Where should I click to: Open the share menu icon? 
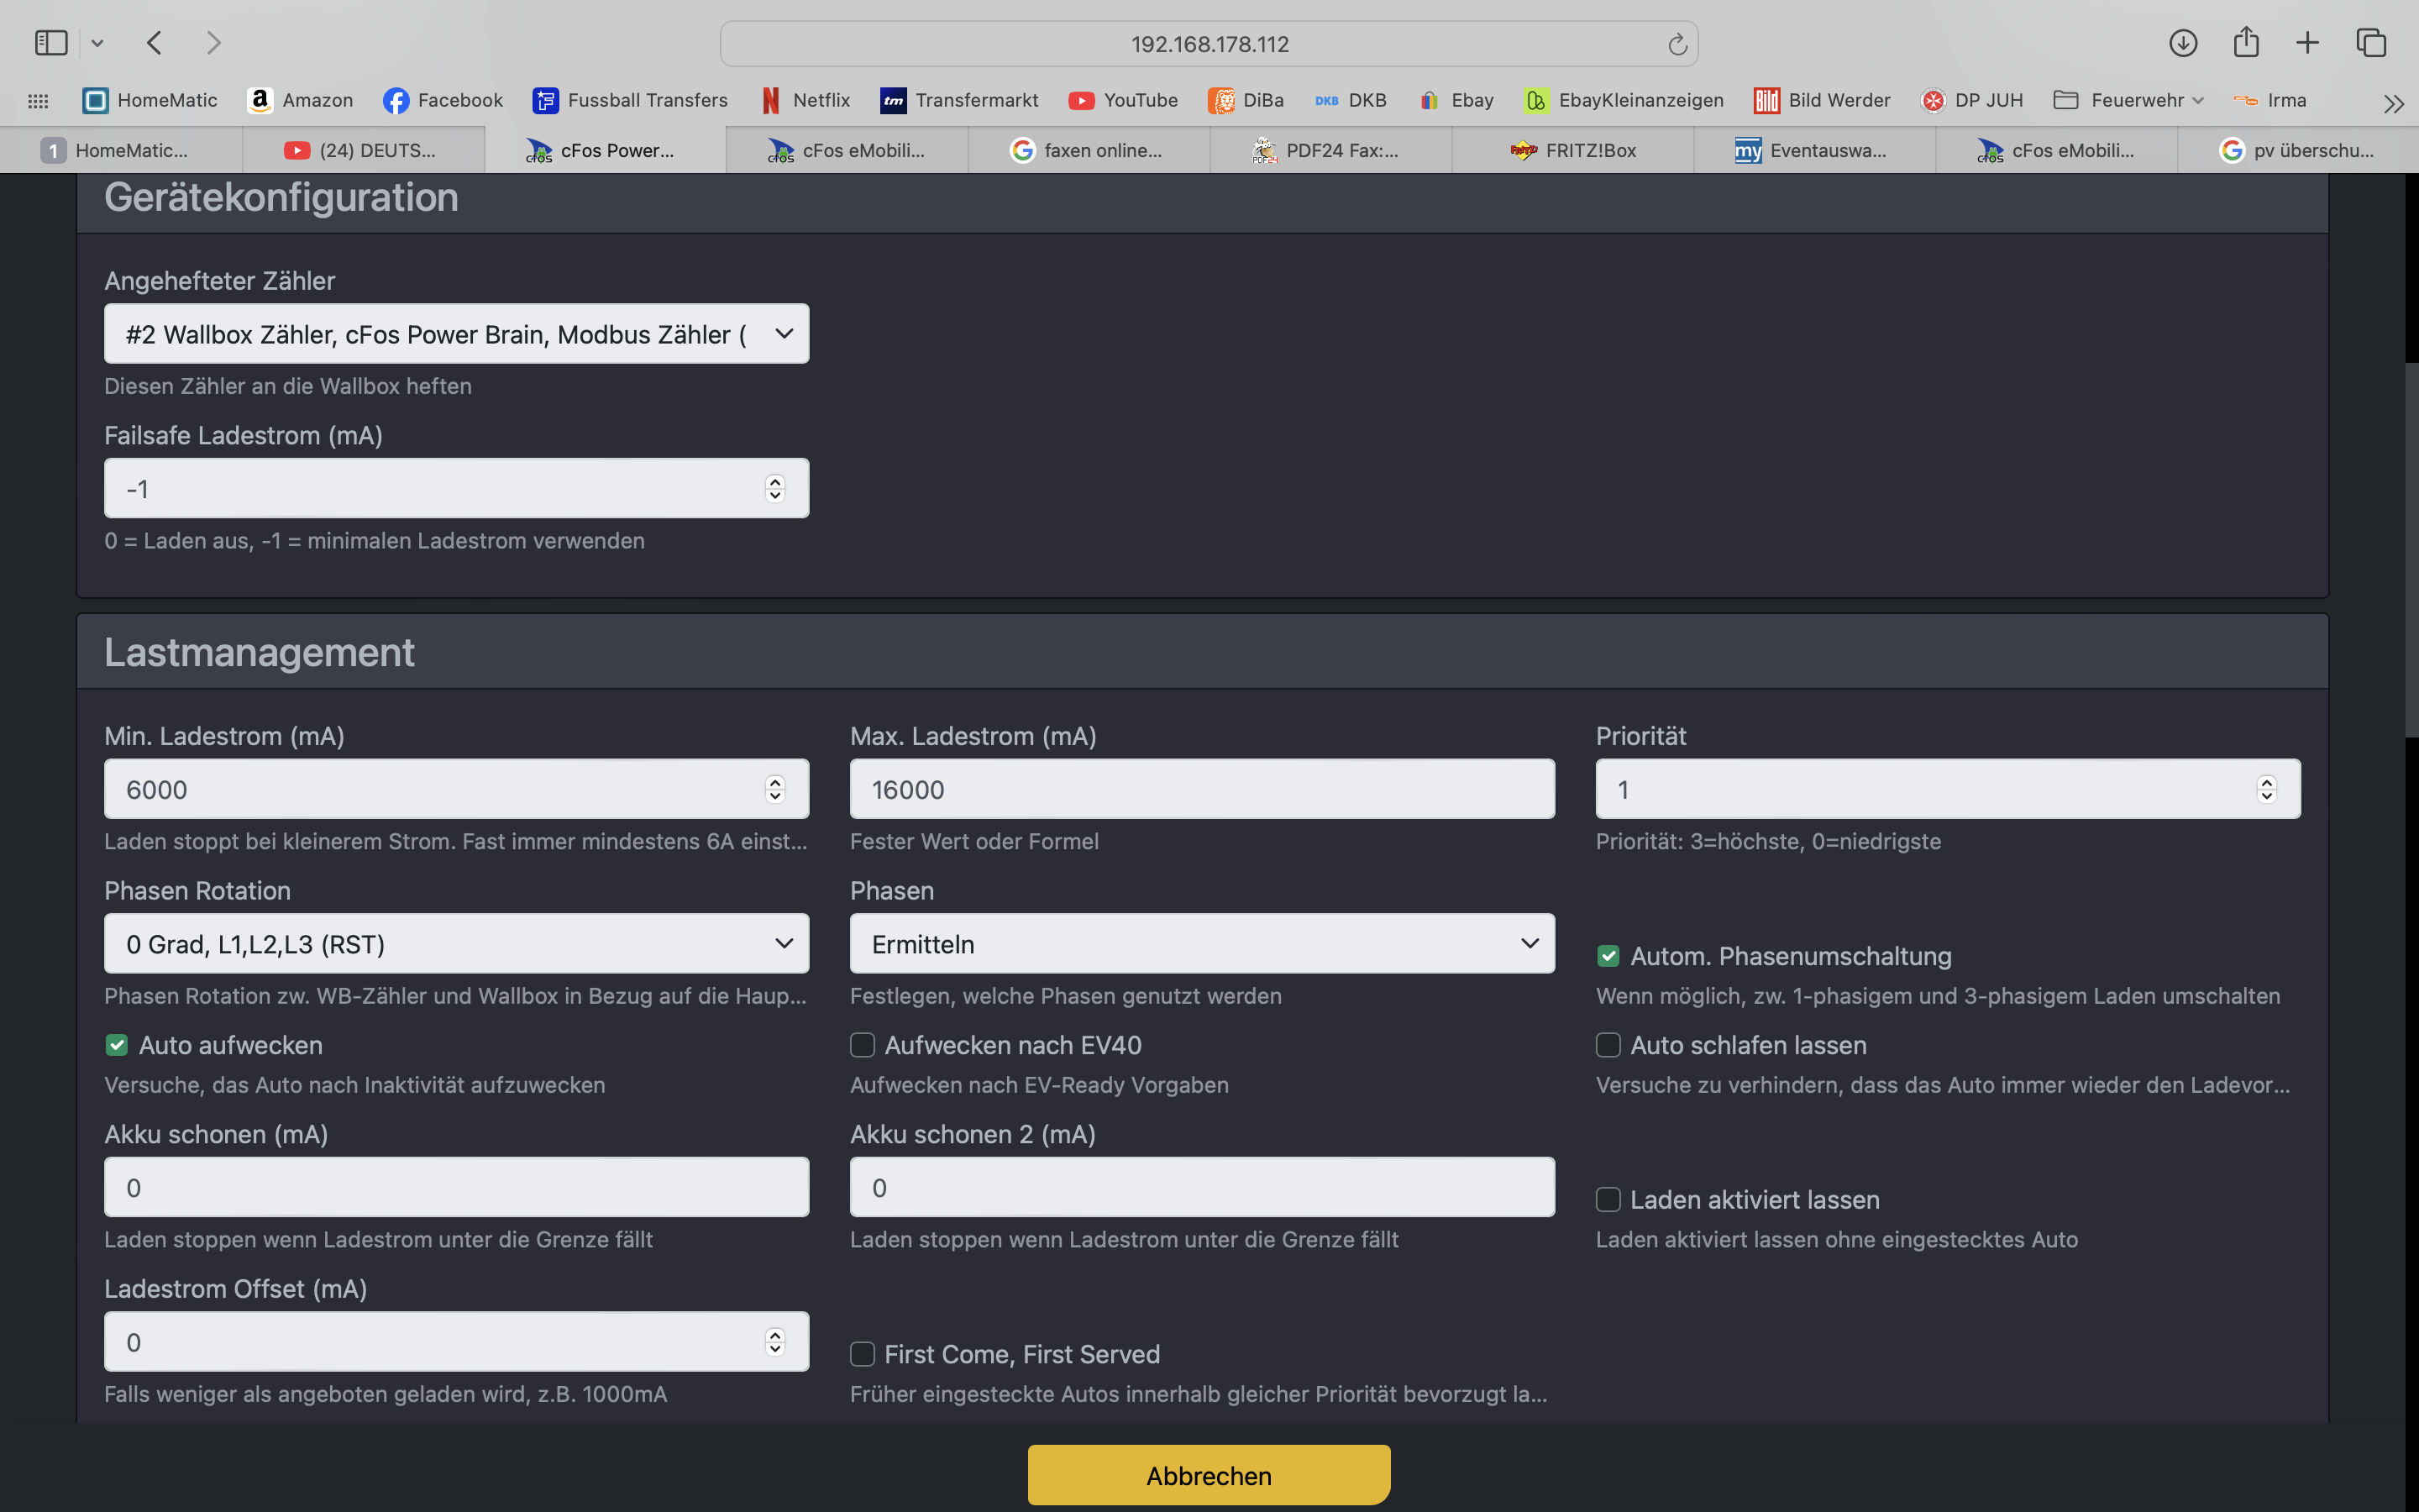pos(2246,42)
